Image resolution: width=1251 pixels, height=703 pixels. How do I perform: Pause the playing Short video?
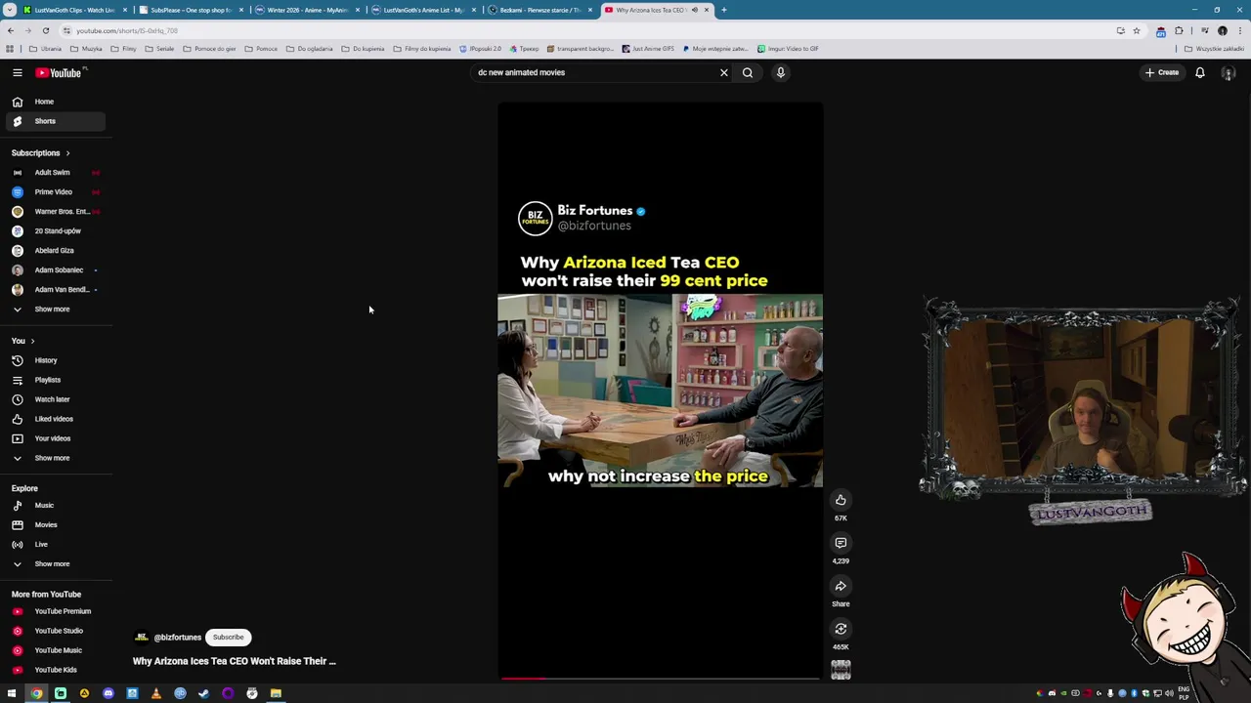click(x=660, y=391)
